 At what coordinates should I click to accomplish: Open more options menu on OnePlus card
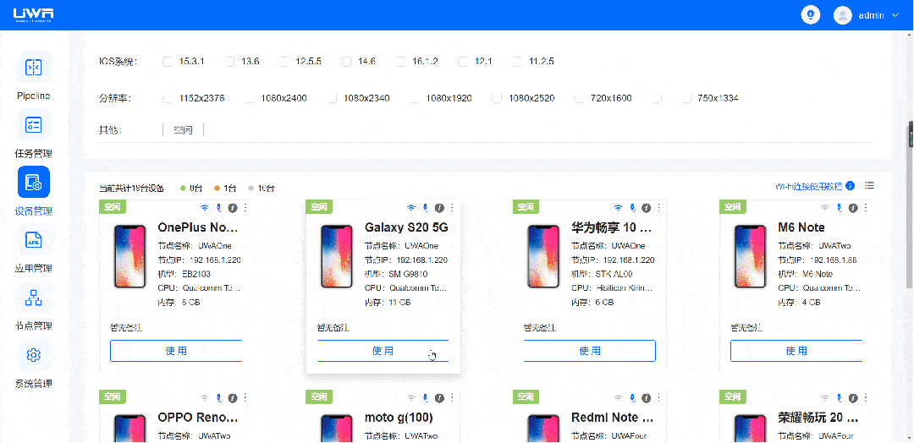click(x=245, y=207)
